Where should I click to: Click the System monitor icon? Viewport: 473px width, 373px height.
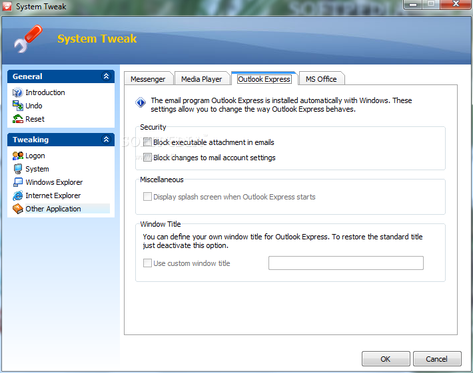tap(17, 169)
